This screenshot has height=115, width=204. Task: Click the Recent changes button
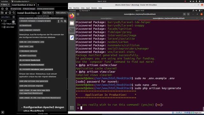click(x=29, y=9)
